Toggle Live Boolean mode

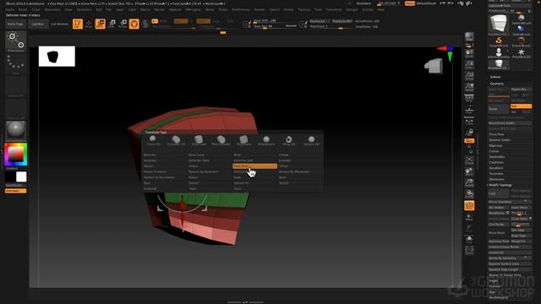(59, 24)
